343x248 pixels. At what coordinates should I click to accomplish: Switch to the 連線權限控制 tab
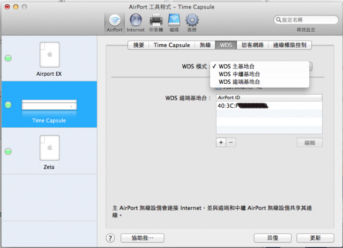(x=289, y=45)
